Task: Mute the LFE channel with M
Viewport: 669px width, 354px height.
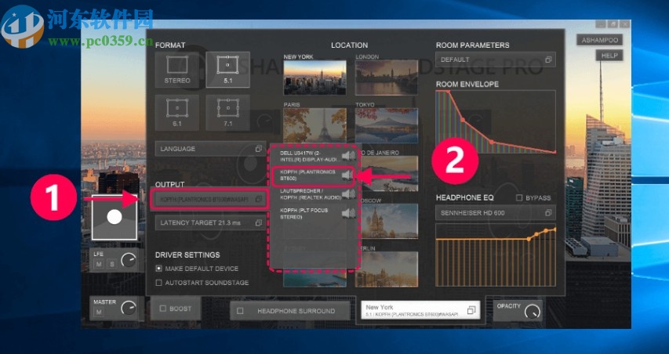Action: (x=99, y=265)
